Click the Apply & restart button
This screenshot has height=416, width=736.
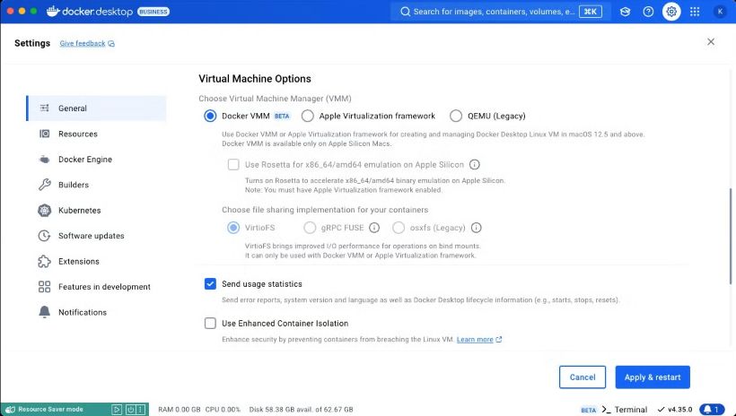pos(653,377)
